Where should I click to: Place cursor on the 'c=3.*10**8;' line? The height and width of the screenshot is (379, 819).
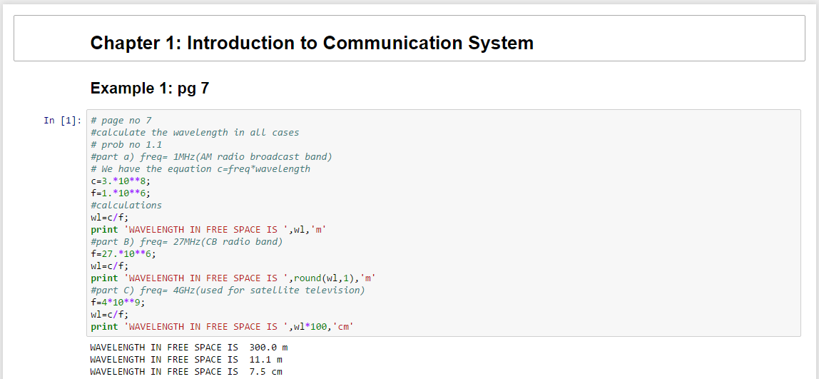121,181
